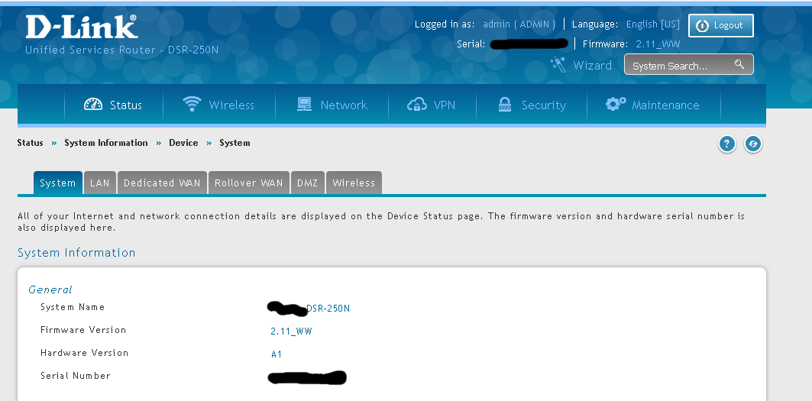Click the System Search field
Image resolution: width=812 pixels, height=401 pixels.
click(689, 64)
